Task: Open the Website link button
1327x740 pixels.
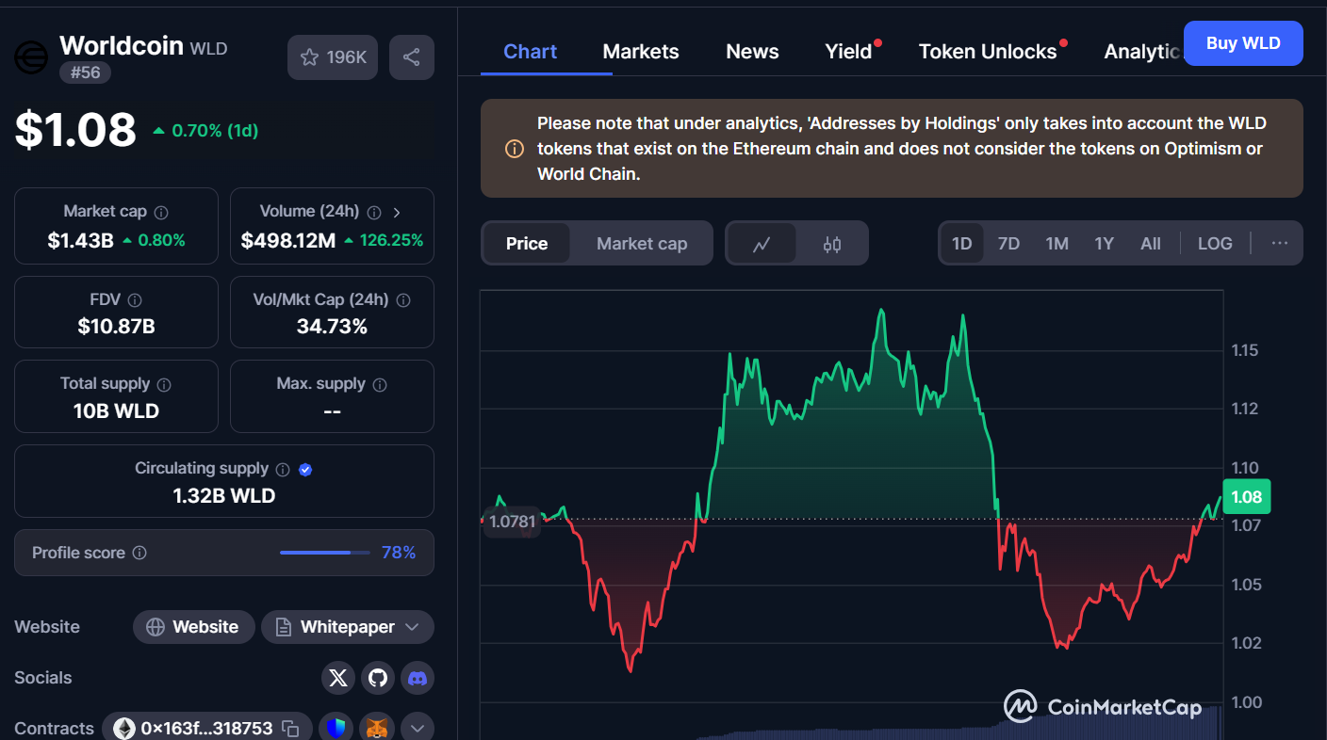Action: [x=193, y=627]
